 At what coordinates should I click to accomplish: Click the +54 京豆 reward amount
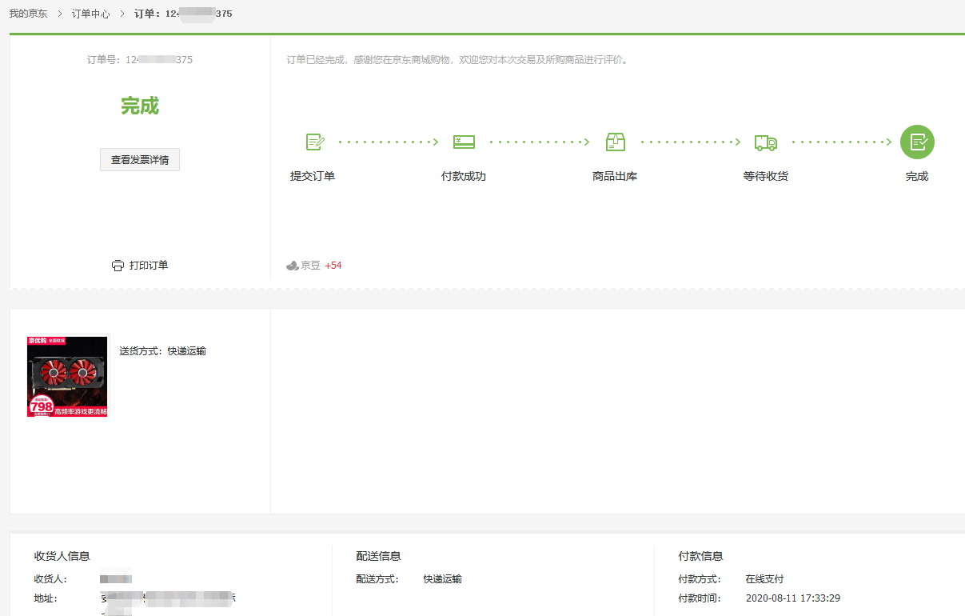[333, 264]
